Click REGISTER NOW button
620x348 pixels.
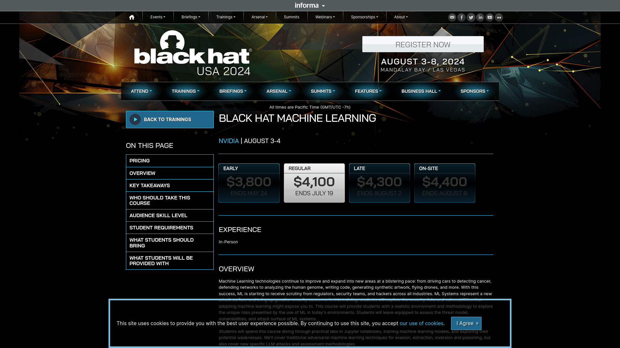pyautogui.click(x=423, y=44)
